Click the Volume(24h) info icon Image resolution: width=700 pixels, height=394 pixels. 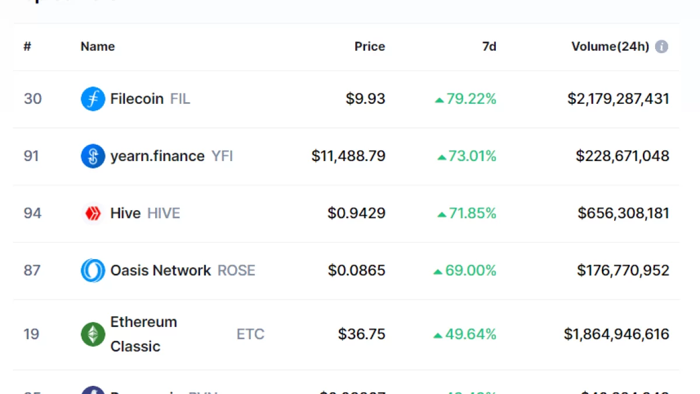pyautogui.click(x=661, y=47)
